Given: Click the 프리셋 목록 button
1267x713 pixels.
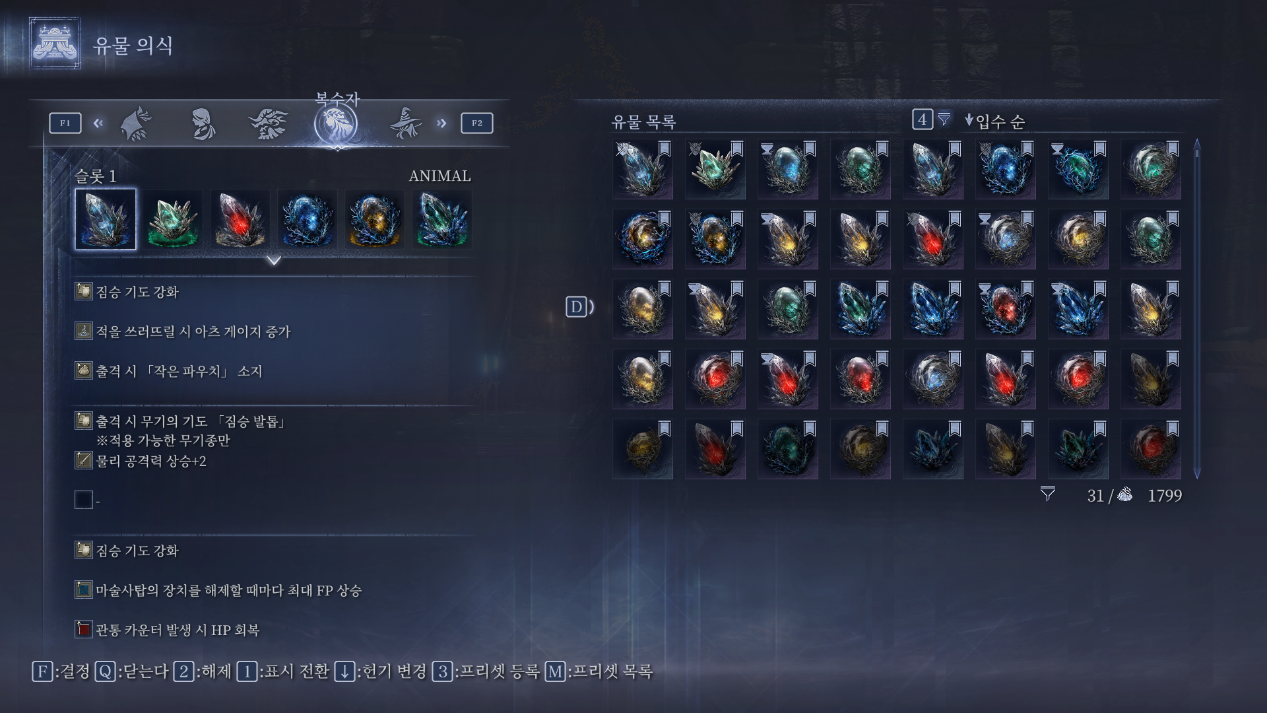Looking at the screenshot, I should 599,672.
